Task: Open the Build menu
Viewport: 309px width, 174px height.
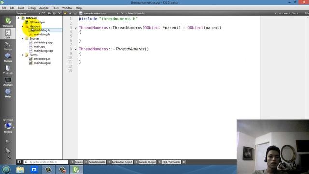Action: [21, 8]
